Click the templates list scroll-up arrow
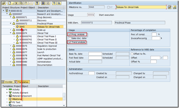The width and height of the screenshot is (179, 108). tap(64, 105)
